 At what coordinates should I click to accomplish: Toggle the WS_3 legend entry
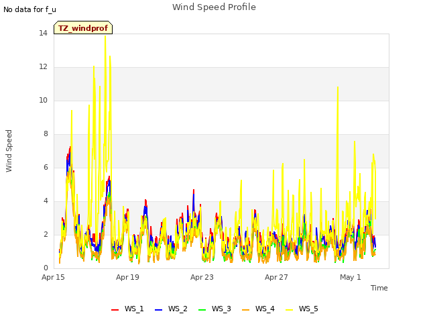click(214, 309)
